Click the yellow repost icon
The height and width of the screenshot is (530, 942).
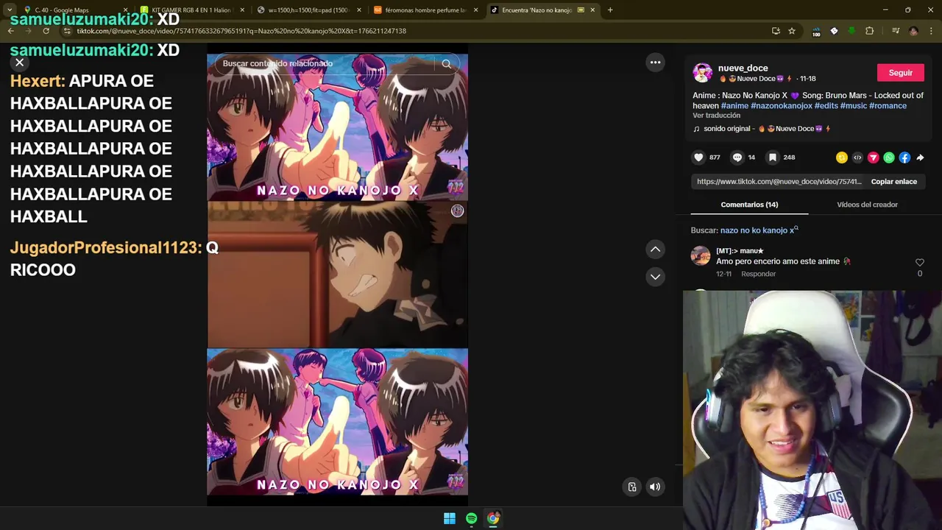click(x=842, y=158)
